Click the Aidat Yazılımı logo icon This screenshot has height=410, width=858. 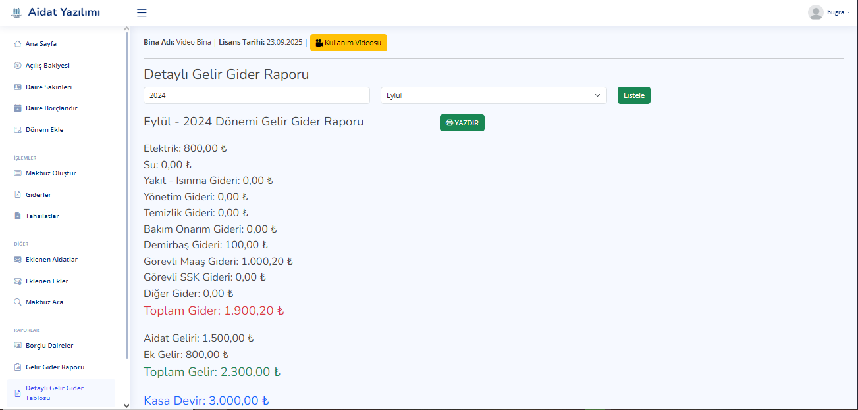17,12
